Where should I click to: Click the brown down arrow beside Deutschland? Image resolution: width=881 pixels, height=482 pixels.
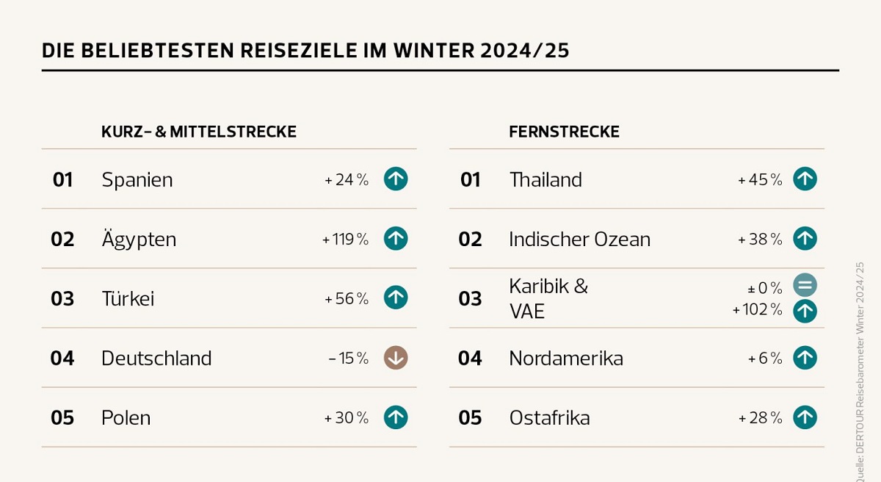tap(396, 357)
